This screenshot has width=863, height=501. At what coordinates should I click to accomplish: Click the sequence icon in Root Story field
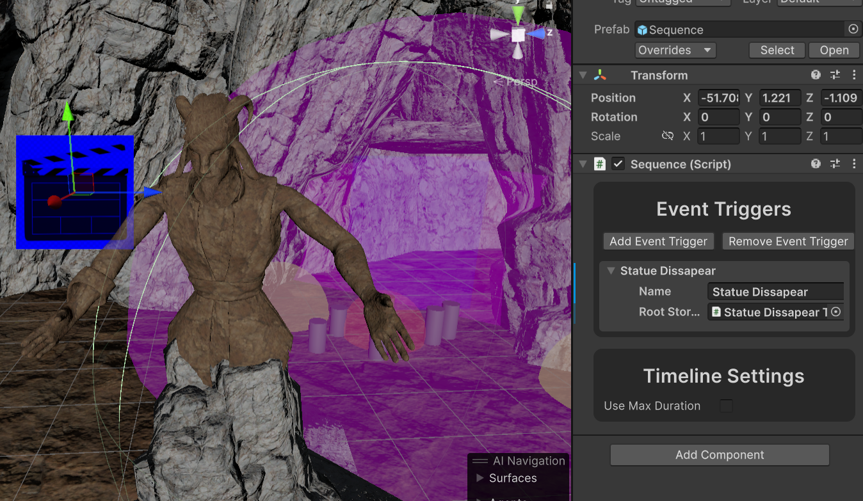click(717, 312)
